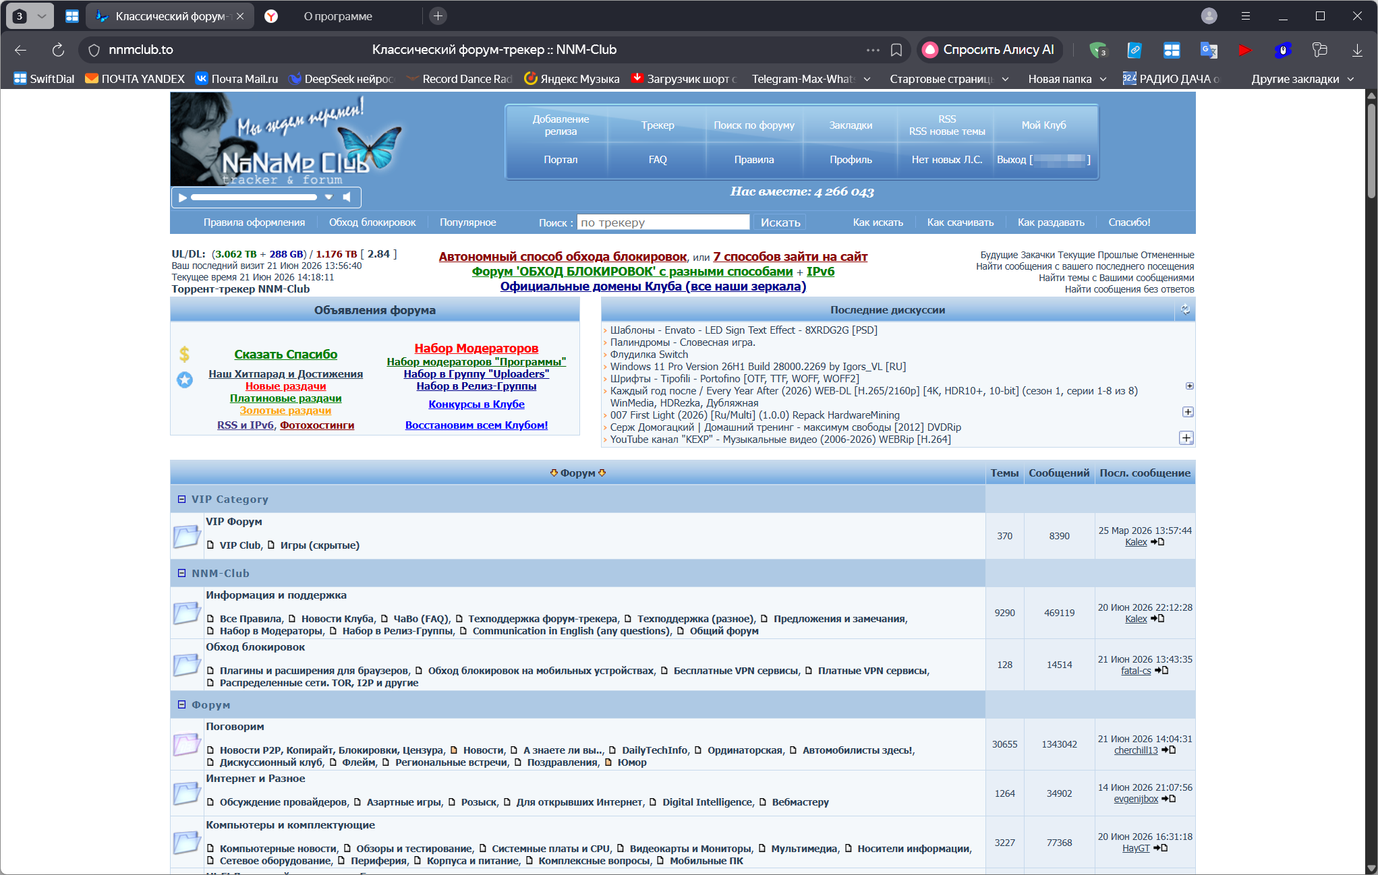Open the translator extension icon
The height and width of the screenshot is (875, 1378).
[x=1208, y=50]
